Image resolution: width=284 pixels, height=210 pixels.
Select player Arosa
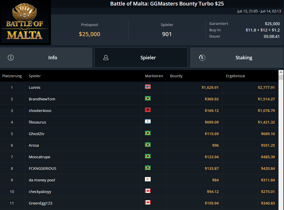tap(34, 145)
